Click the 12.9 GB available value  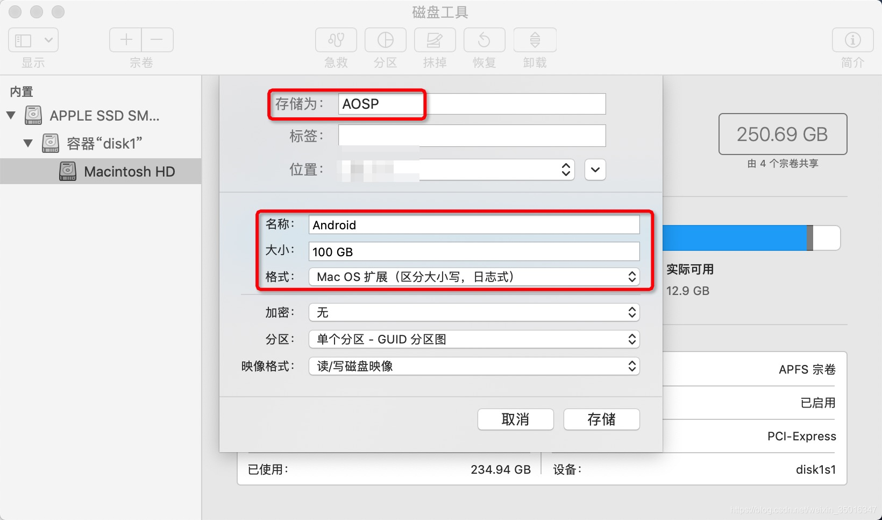point(687,291)
